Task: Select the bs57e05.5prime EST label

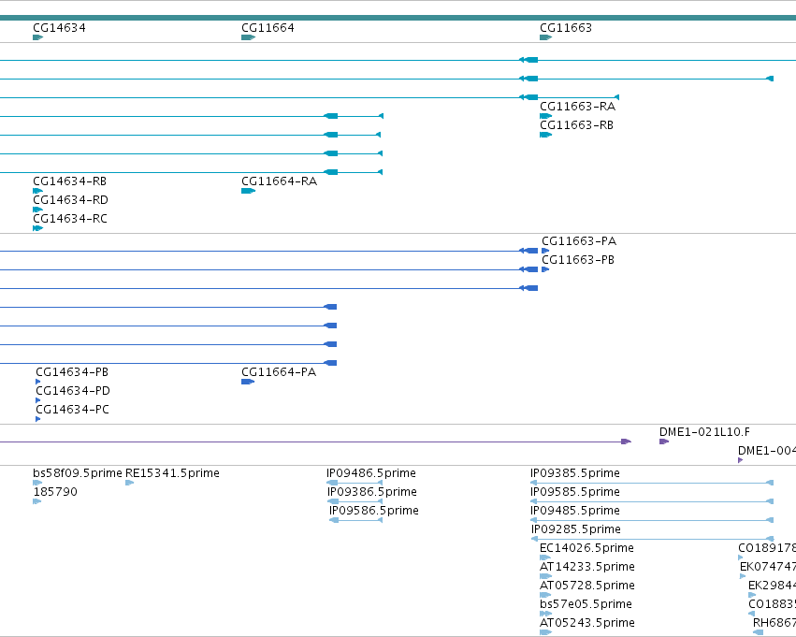Action: tap(586, 604)
